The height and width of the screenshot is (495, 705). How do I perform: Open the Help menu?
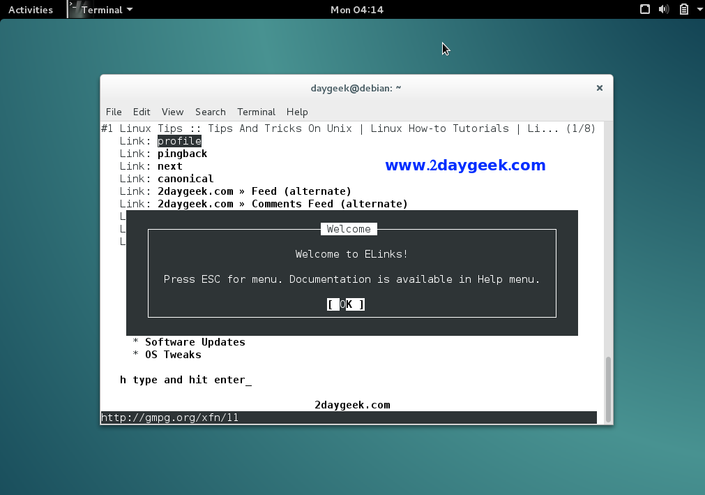coord(297,112)
